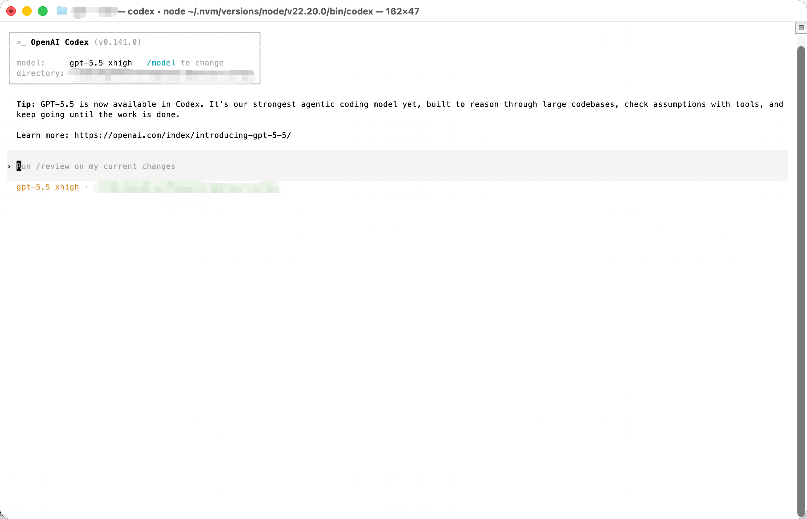Click the vertical scrollbar thumb
The width and height of the screenshot is (807, 519).
tap(801, 281)
